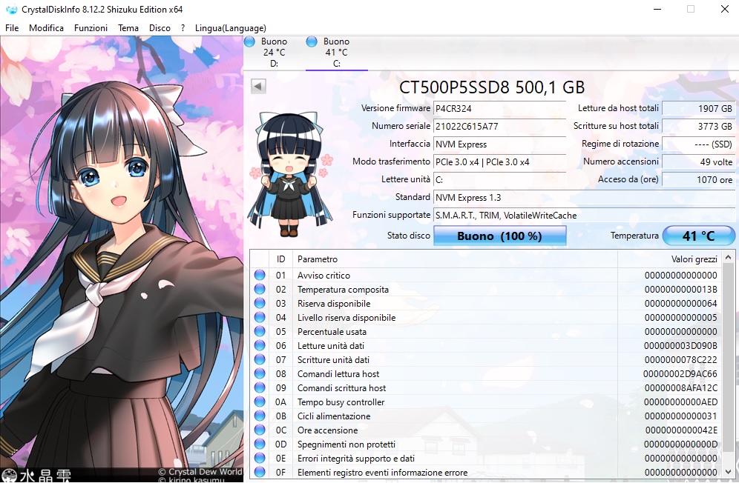
Task: Click the scroll up arrow of attribute list
Action: (728, 258)
